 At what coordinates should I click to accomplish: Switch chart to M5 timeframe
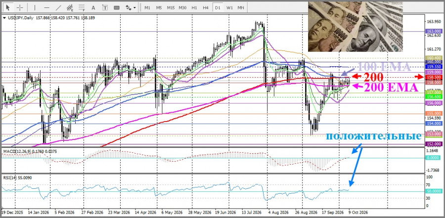tap(159, 8)
